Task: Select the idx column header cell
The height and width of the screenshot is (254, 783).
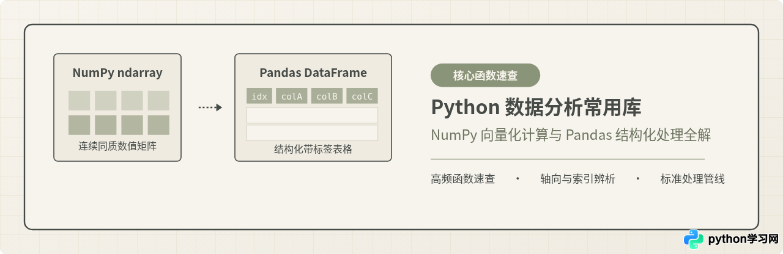Action: (x=259, y=96)
